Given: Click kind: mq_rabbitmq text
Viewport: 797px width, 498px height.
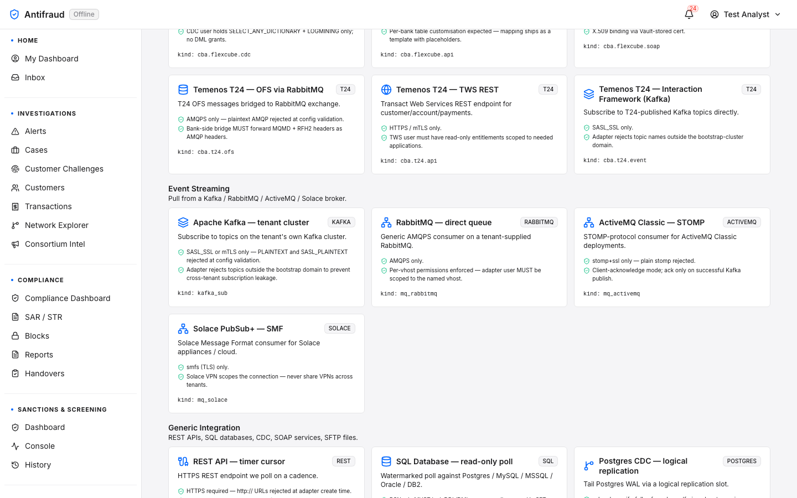Looking at the screenshot, I should 409,294.
